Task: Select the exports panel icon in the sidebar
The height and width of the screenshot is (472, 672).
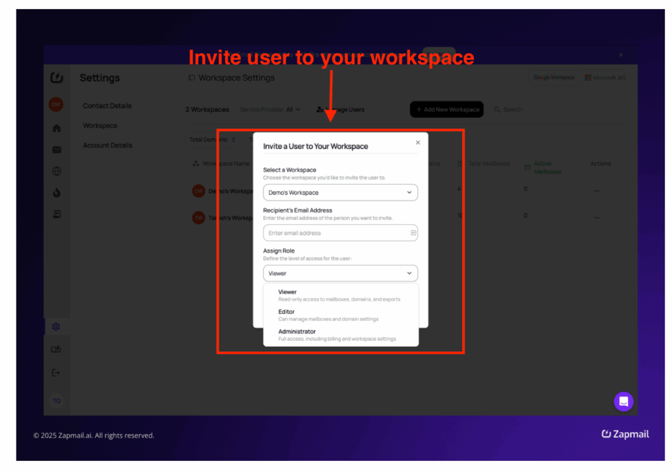Action: click(56, 212)
